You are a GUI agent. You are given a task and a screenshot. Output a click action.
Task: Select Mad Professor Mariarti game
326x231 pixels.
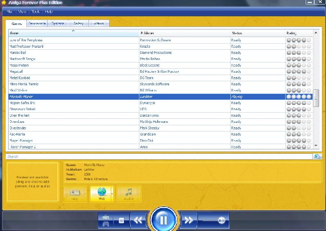[x=160, y=46]
